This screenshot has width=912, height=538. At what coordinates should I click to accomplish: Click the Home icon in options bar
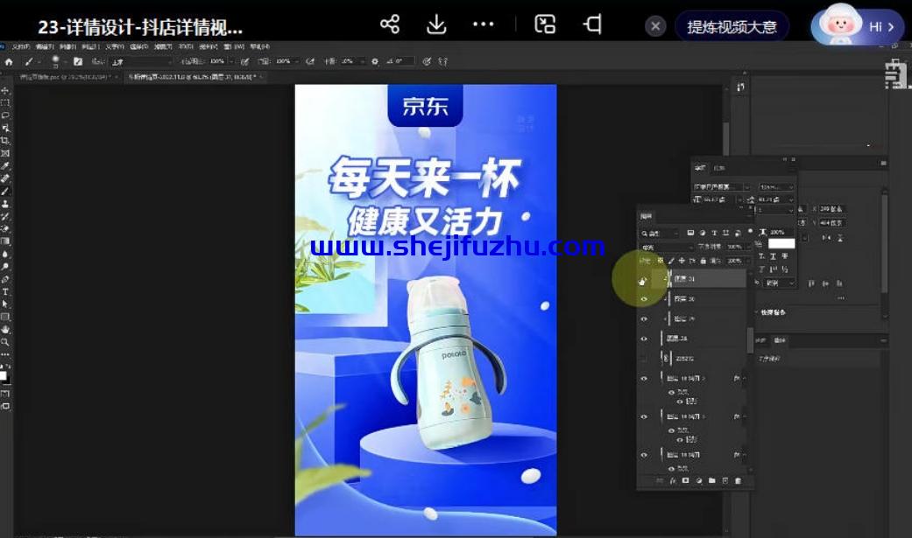[9, 61]
